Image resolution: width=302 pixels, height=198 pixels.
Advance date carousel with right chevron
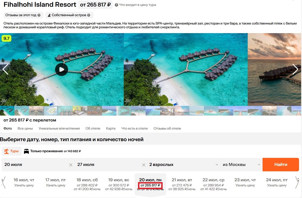click(x=297, y=182)
